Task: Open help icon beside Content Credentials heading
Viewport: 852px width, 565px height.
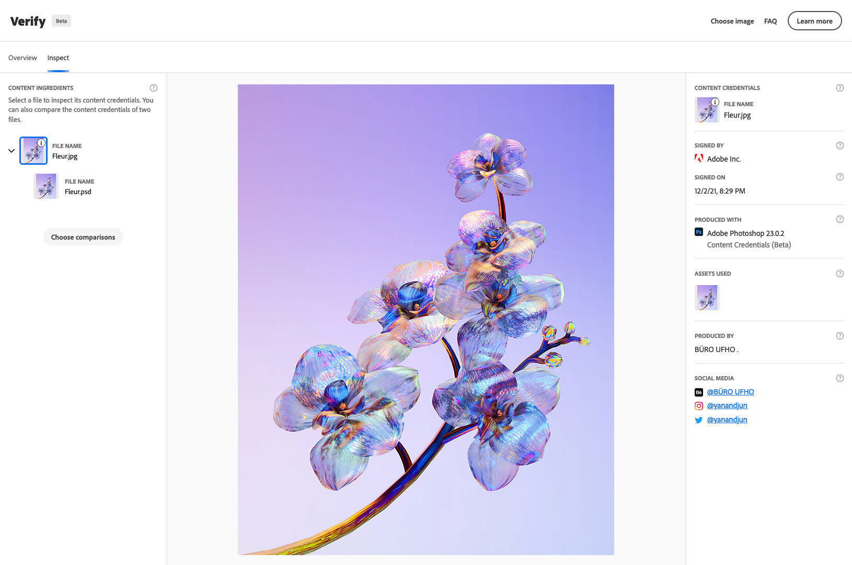Action: (840, 88)
